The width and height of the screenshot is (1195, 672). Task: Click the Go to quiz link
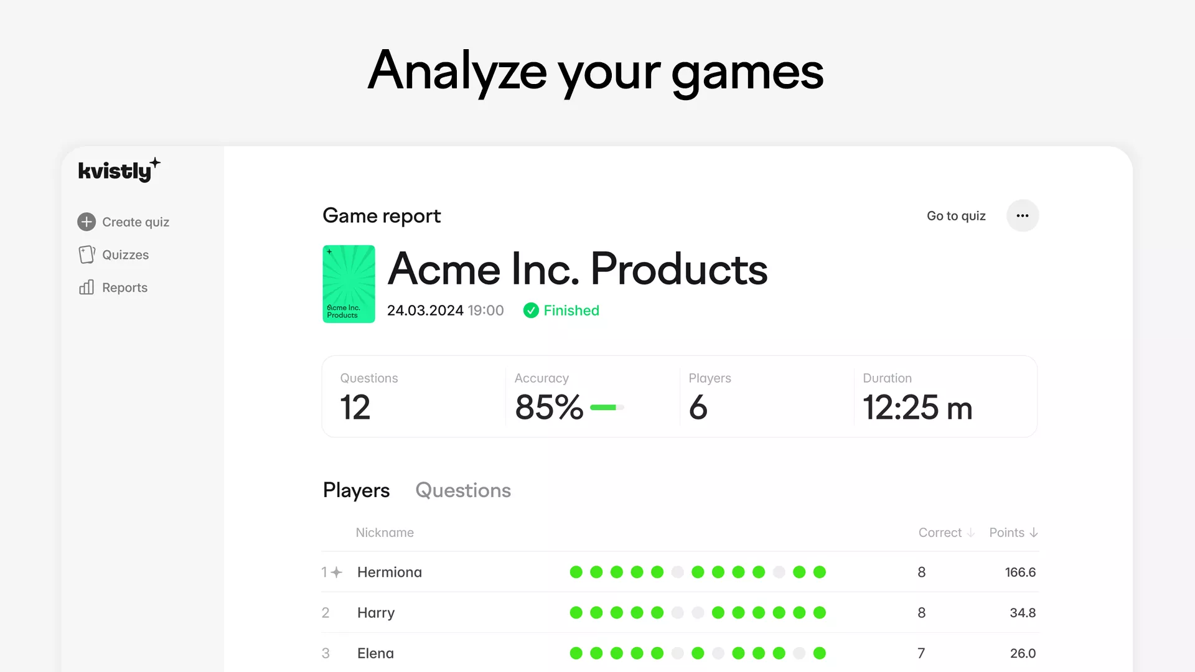956,216
